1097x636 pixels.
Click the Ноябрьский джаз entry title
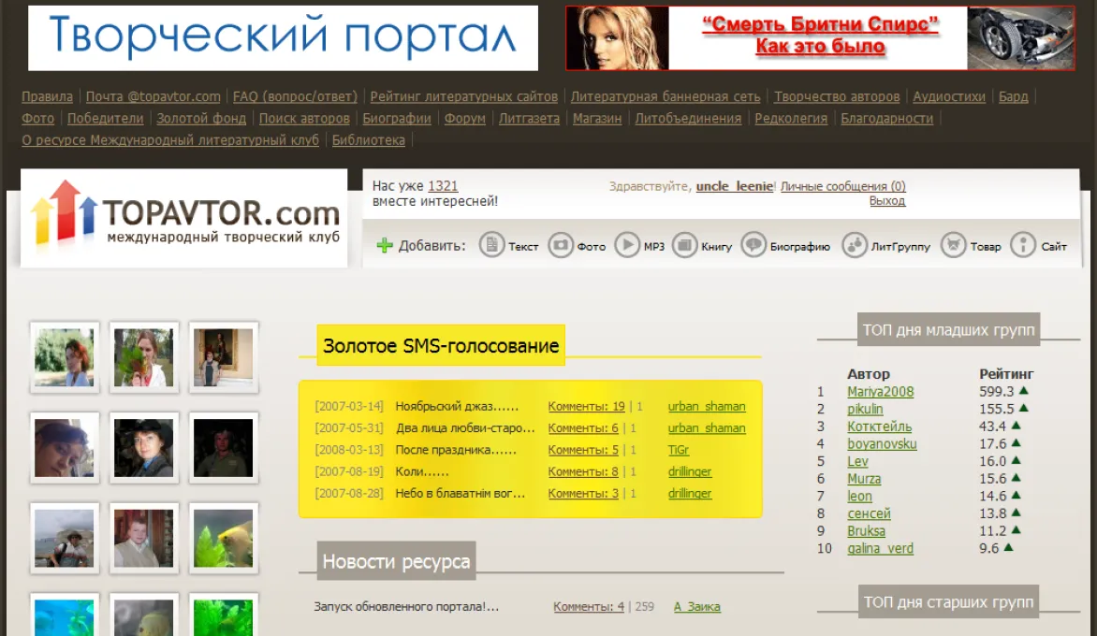pyautogui.click(x=457, y=406)
